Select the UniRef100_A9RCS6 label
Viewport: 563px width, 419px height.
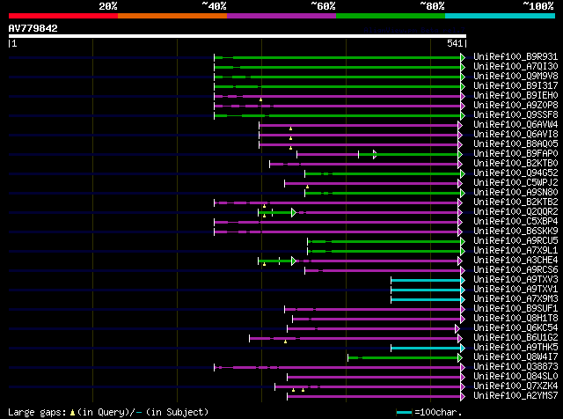515,270
